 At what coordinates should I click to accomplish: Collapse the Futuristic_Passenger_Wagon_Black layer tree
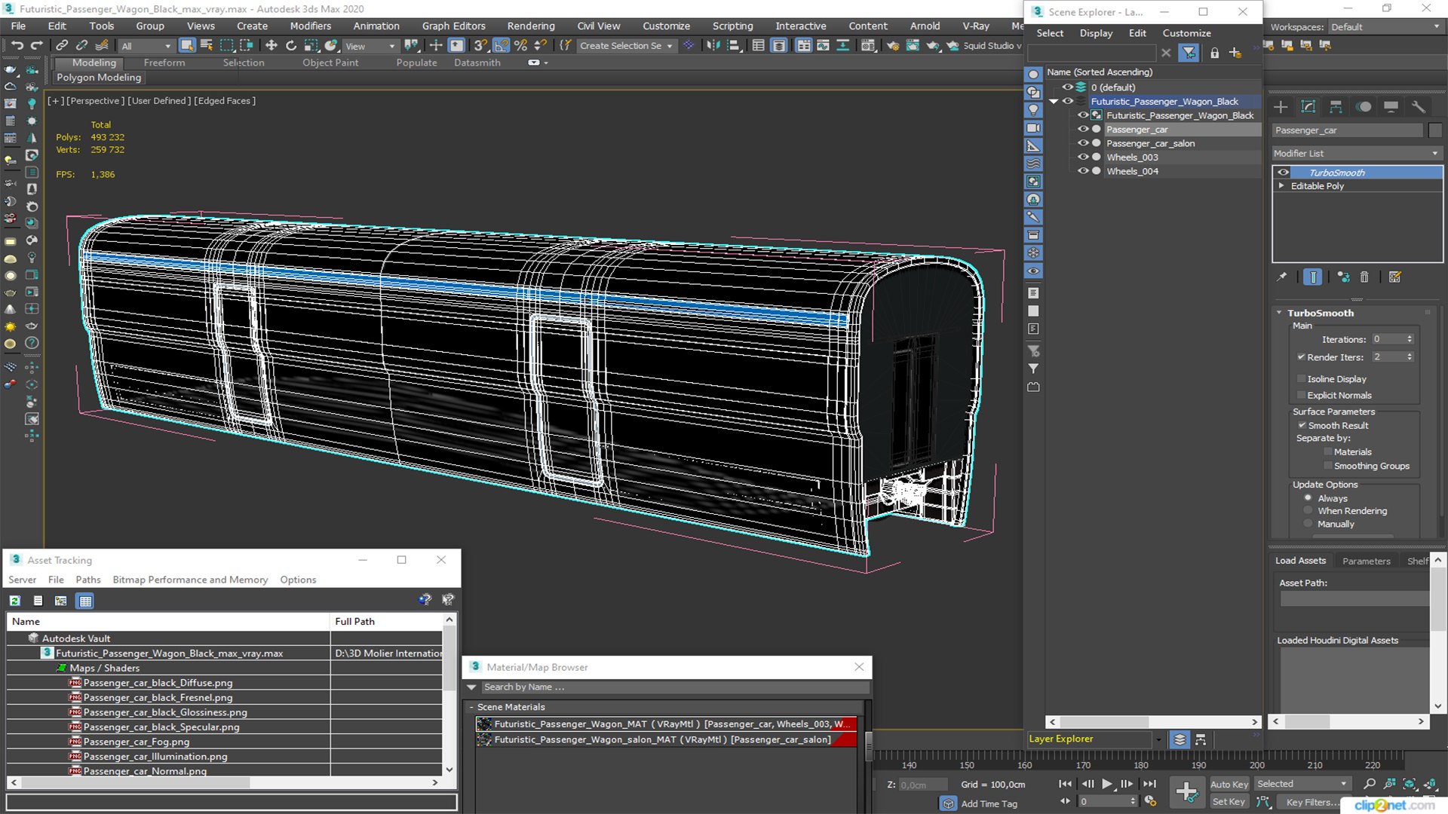click(1054, 102)
